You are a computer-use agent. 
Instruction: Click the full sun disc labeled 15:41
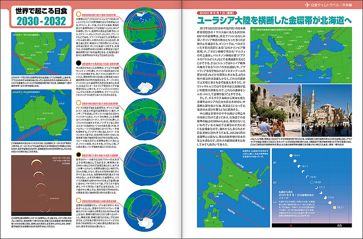291,156
